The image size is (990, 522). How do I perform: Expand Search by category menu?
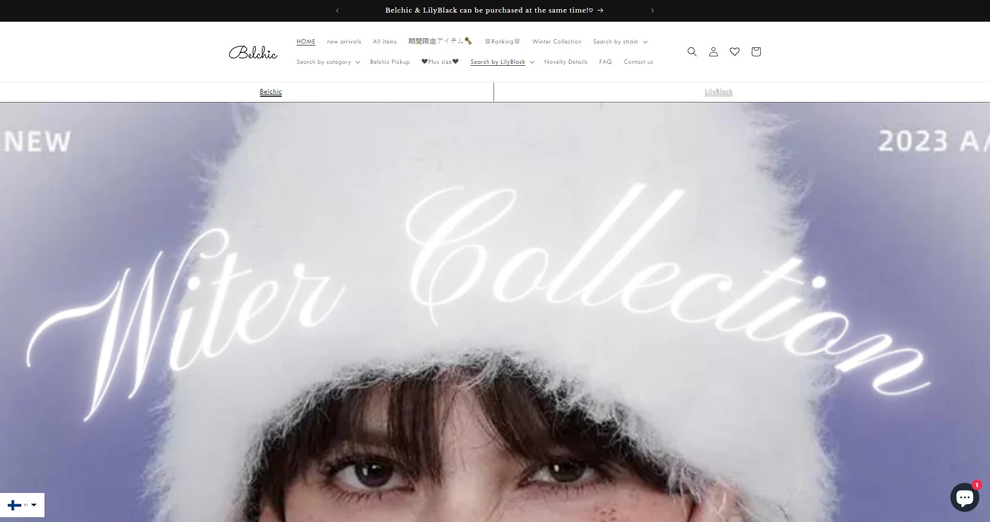tap(328, 62)
